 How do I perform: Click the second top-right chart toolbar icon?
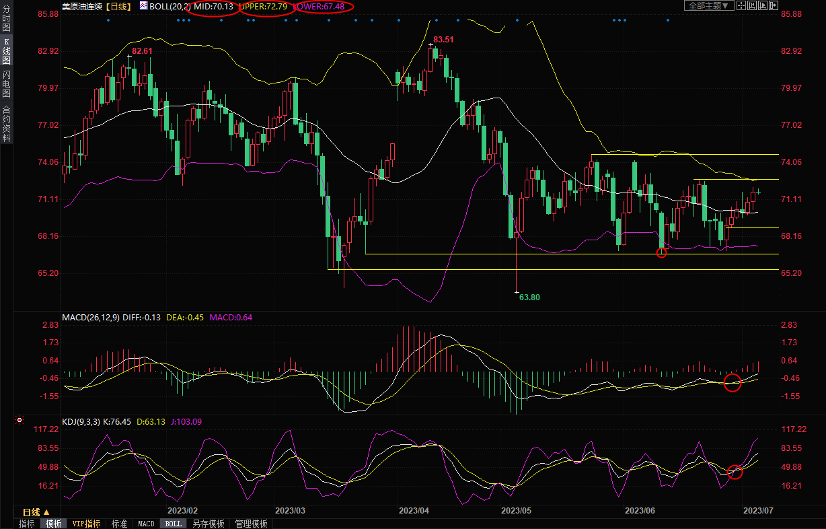pos(751,5)
